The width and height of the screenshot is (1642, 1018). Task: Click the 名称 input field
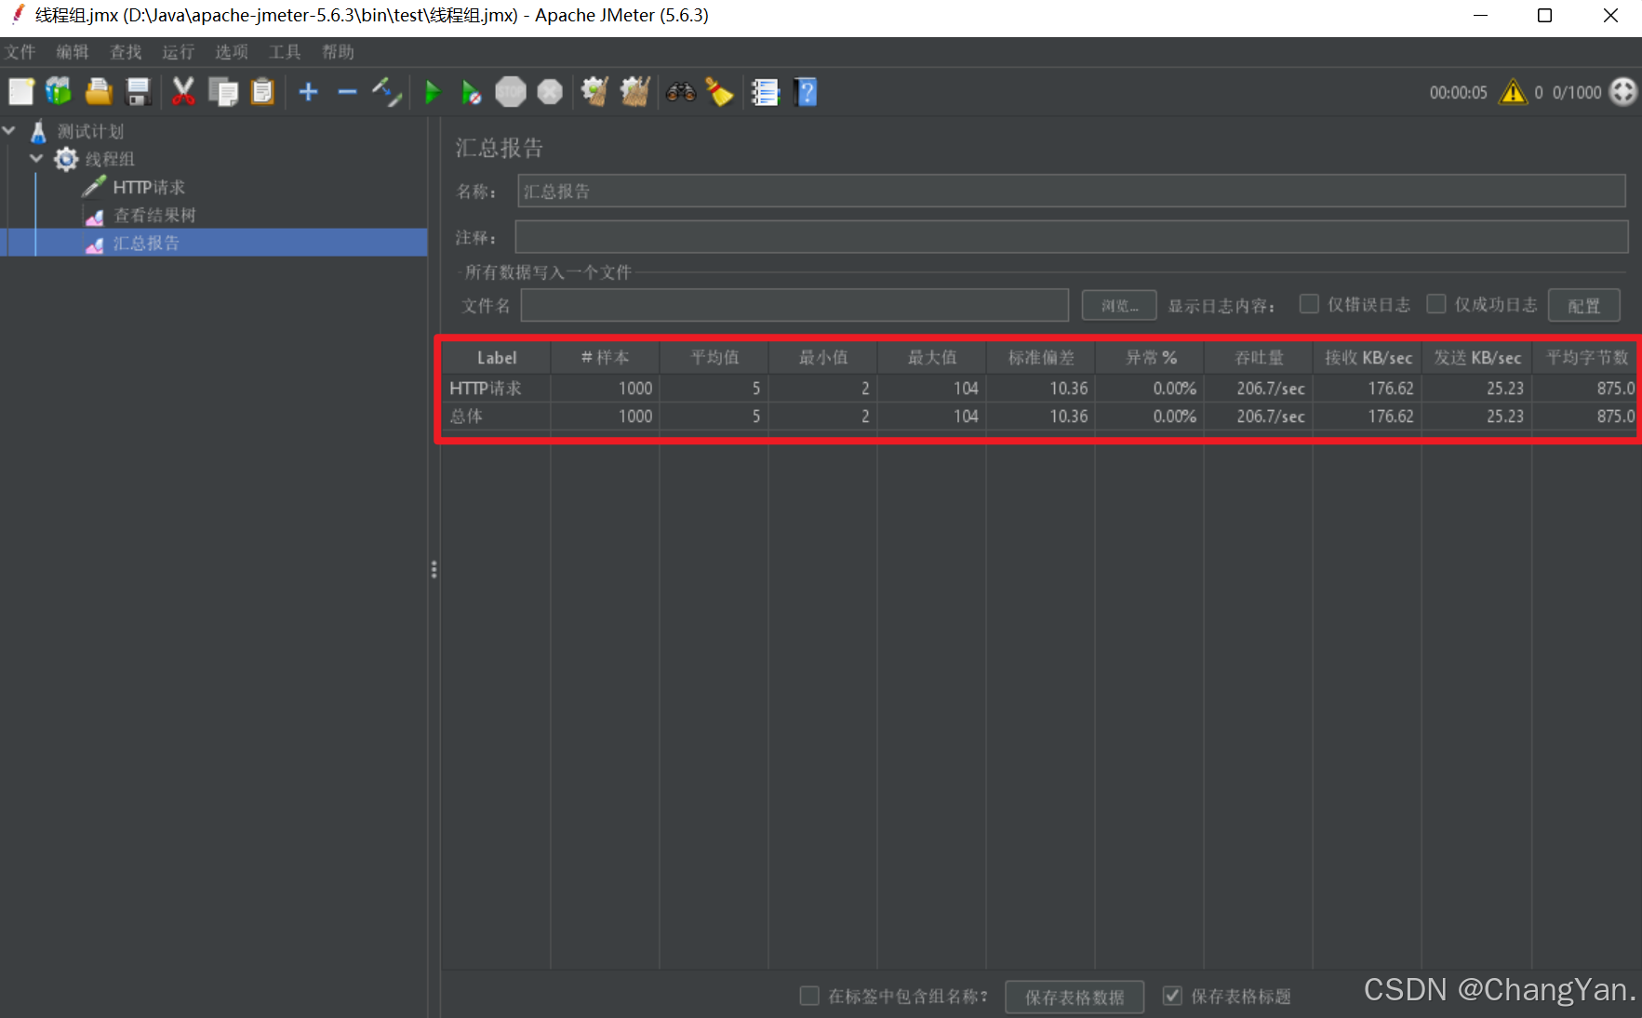click(x=1071, y=191)
